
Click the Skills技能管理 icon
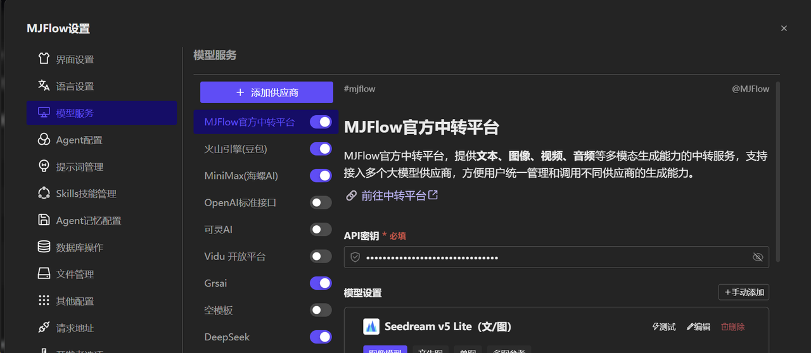[x=44, y=193]
